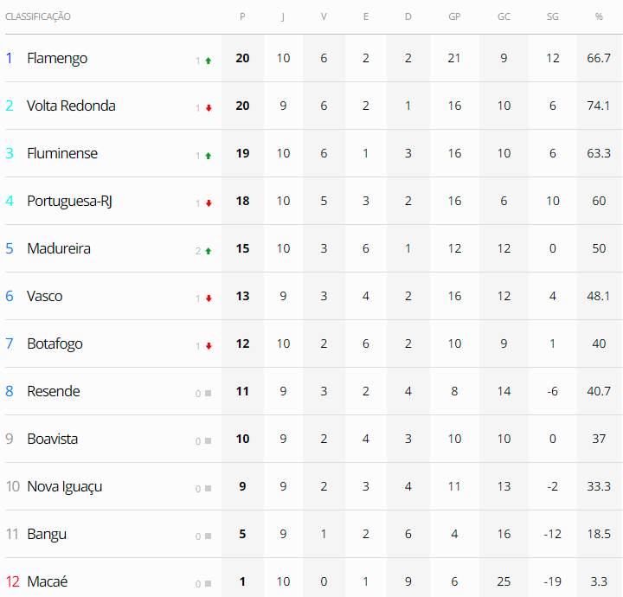Click Portuguesa-RJ's red down arrow indicator
The width and height of the screenshot is (623, 597).
[208, 203]
